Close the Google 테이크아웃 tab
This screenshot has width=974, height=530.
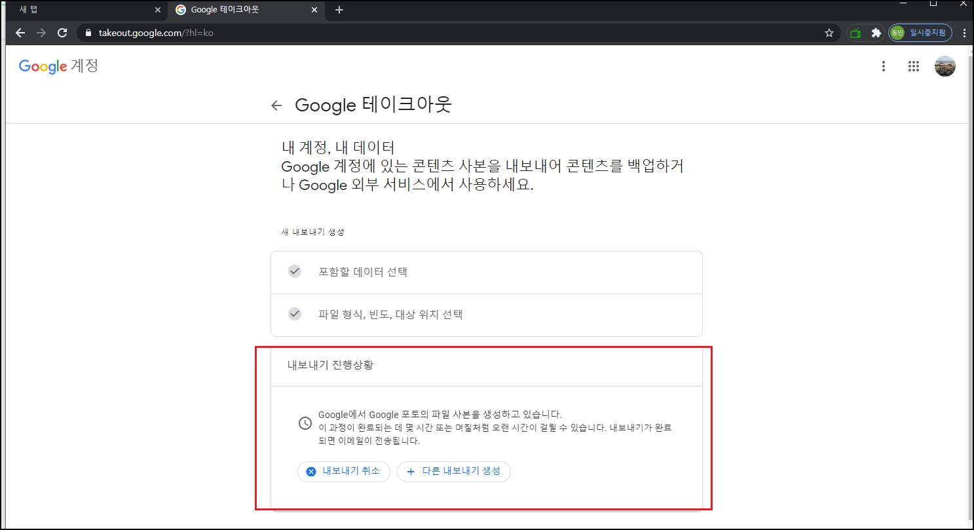click(314, 10)
